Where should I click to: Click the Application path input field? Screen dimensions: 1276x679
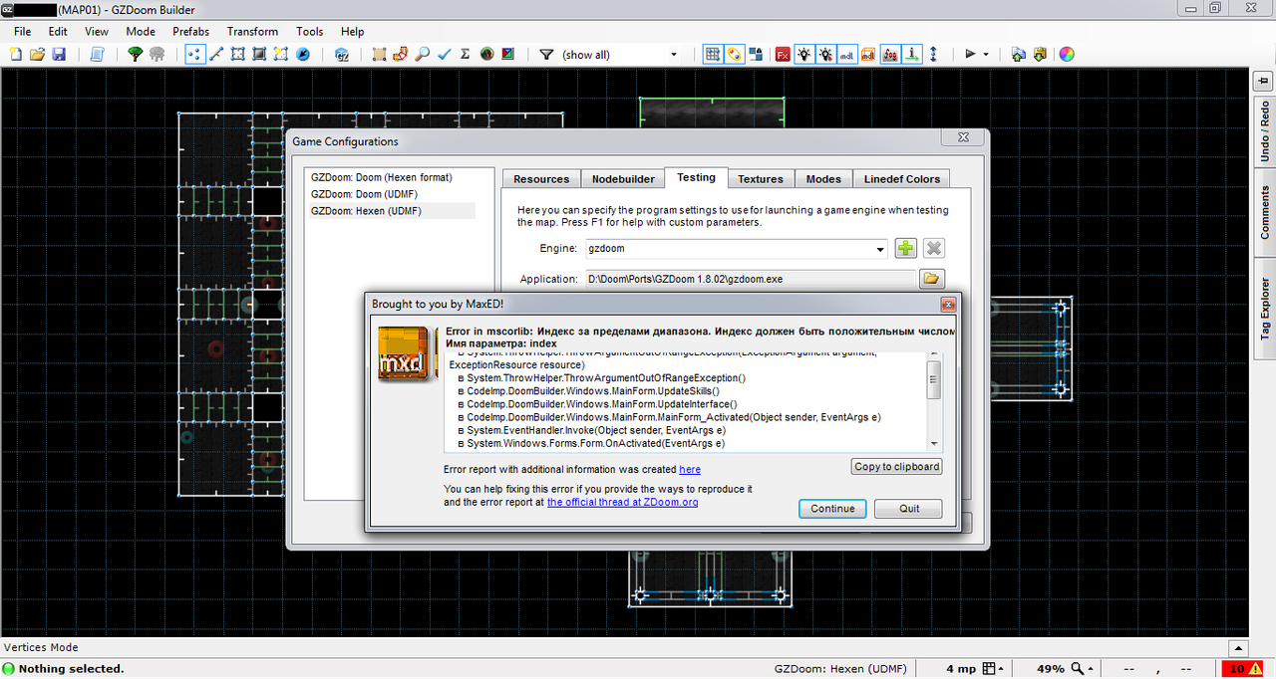pos(750,280)
